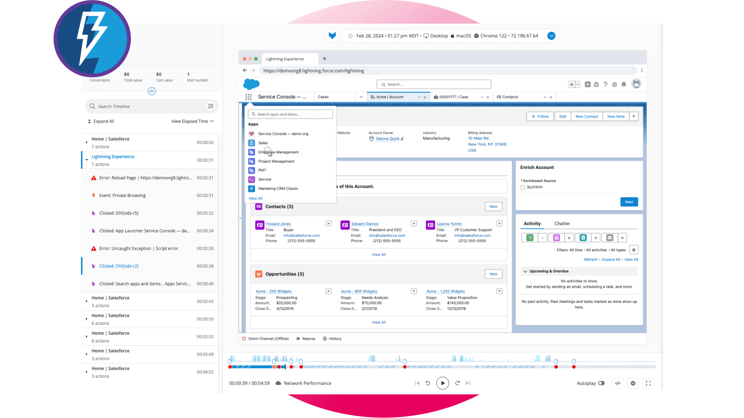Open the View Elapsed Time dropdown

(x=193, y=121)
